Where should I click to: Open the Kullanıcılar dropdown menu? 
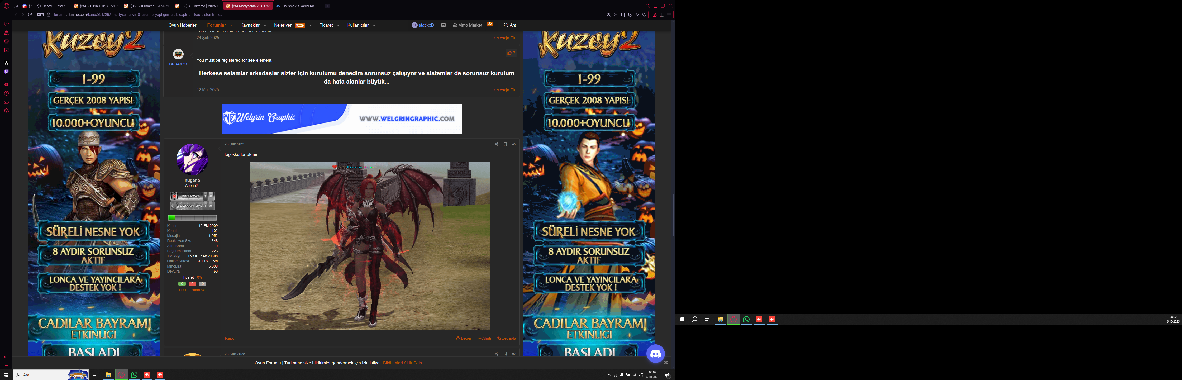(374, 25)
